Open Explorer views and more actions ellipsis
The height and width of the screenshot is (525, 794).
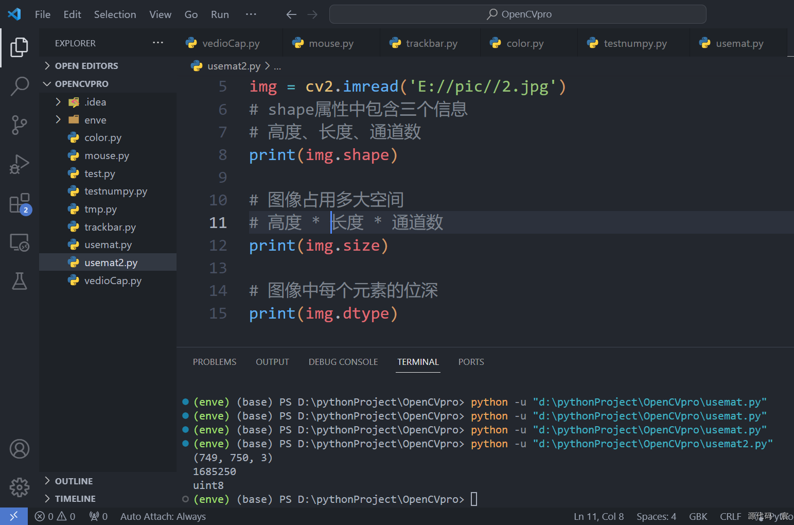158,43
